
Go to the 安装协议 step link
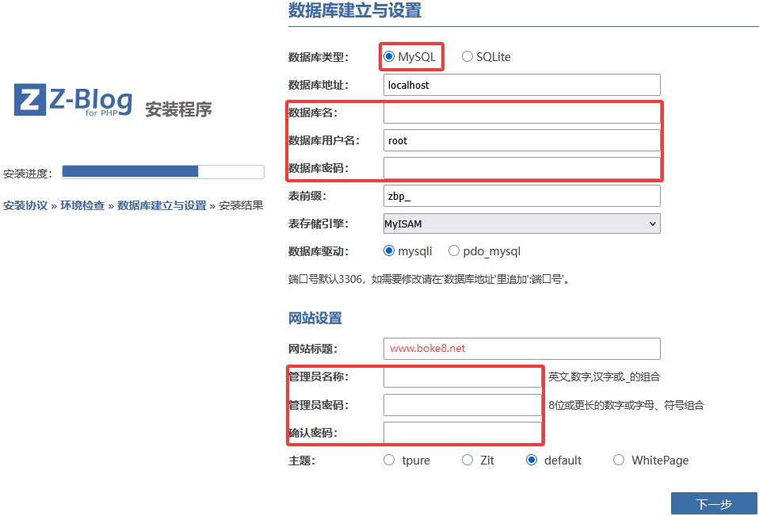click(25, 205)
